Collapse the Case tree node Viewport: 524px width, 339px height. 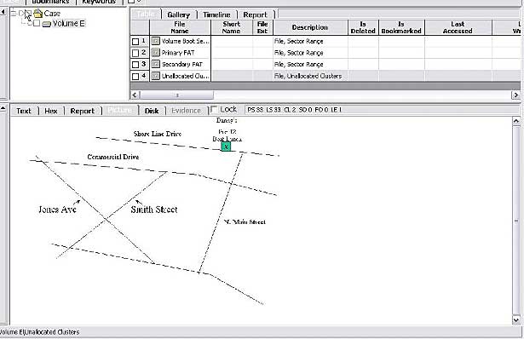tap(14, 14)
